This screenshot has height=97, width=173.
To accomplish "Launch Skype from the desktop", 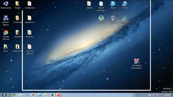I will 113,5.
